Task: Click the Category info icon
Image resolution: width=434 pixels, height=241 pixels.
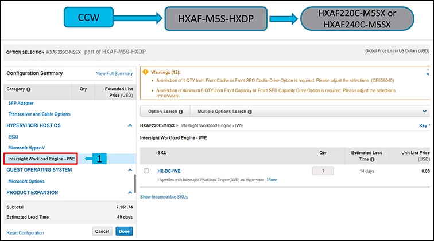Action: (29, 89)
